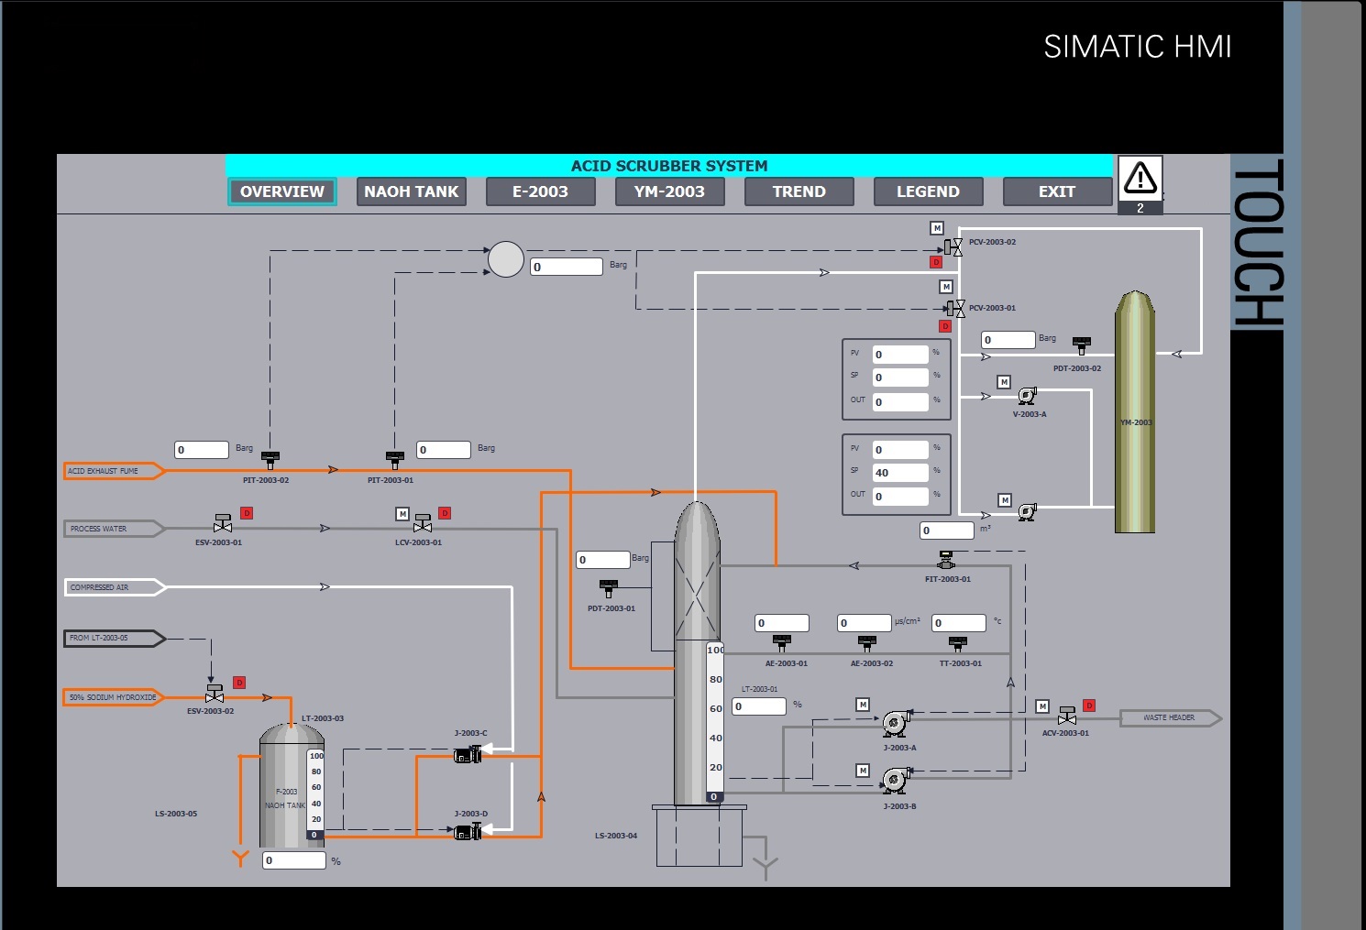Image resolution: width=1366 pixels, height=930 pixels.
Task: Open the LEGEND screen
Action: point(928,191)
